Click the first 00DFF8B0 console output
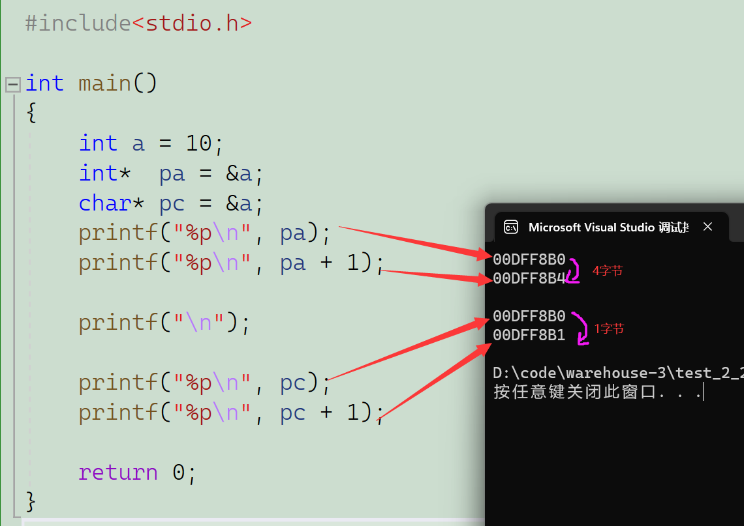The image size is (744, 526). pyautogui.click(x=529, y=259)
